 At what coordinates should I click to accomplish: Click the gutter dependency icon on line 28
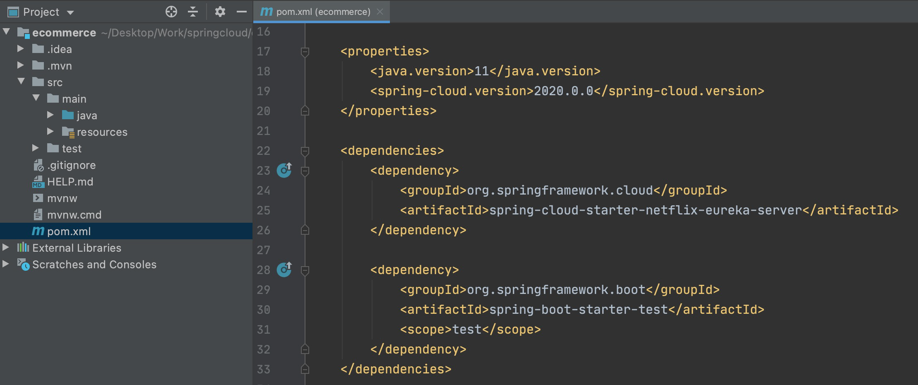pos(284,269)
